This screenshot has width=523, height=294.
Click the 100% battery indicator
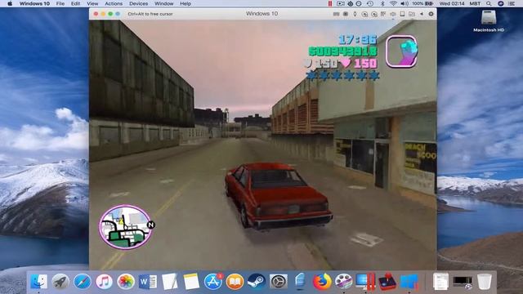pos(422,3)
